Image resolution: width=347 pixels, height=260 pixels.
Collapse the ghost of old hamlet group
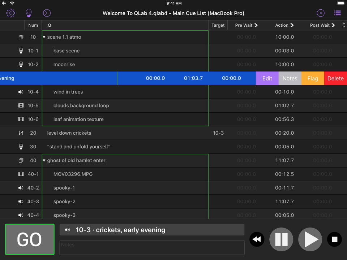[44, 160]
